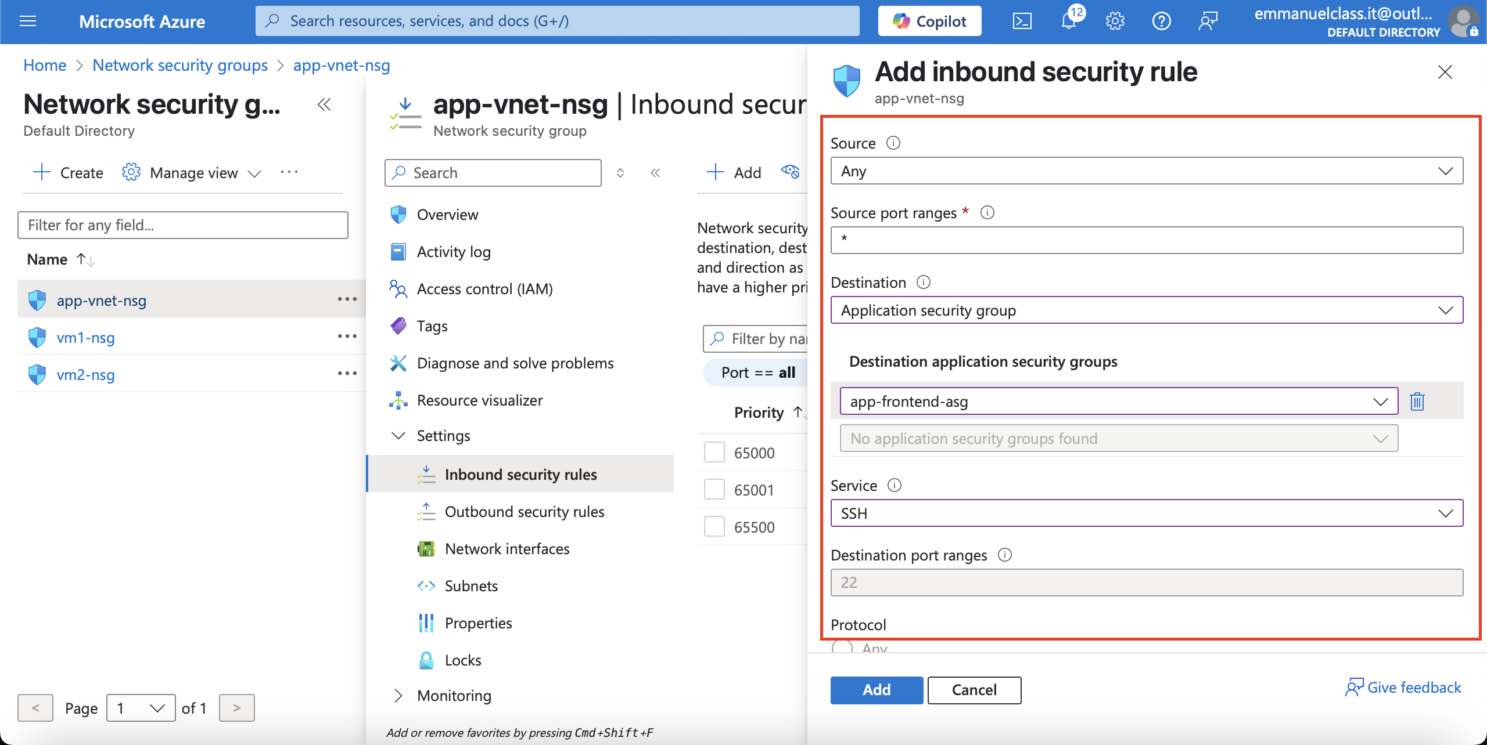Launch Cloud Shell from the top bar
Image resolution: width=1487 pixels, height=745 pixels.
1022,21
